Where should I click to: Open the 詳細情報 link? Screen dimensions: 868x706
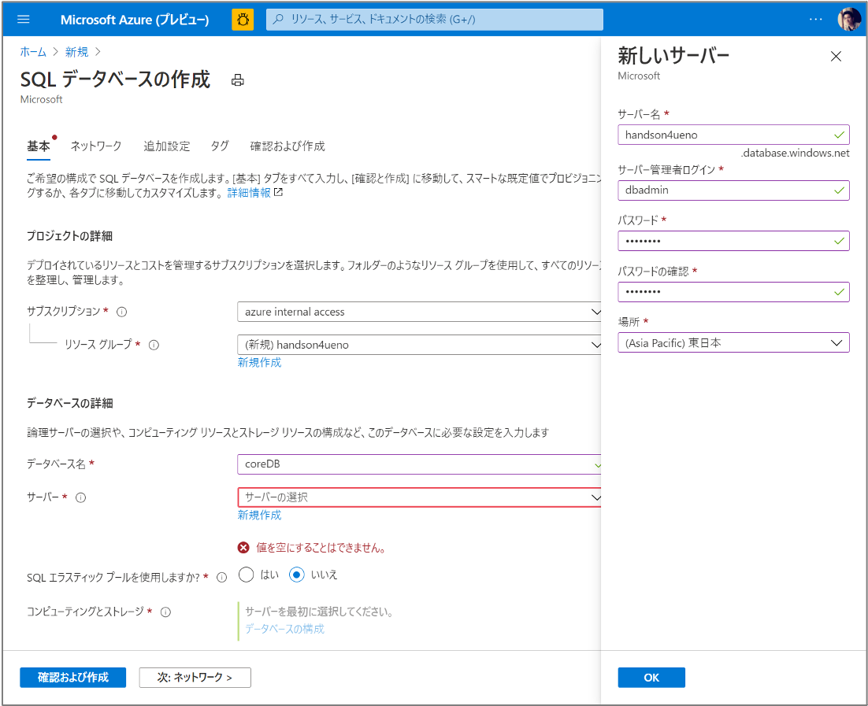[x=249, y=193]
